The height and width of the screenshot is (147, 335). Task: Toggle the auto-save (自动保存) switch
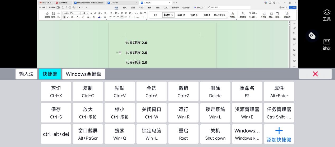58,7
